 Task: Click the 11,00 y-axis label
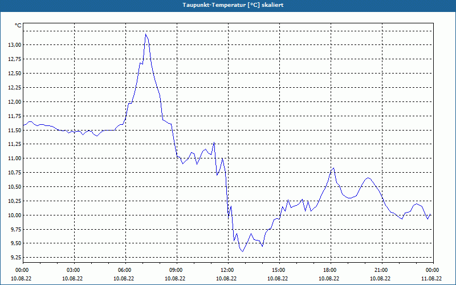pyautogui.click(x=15, y=158)
